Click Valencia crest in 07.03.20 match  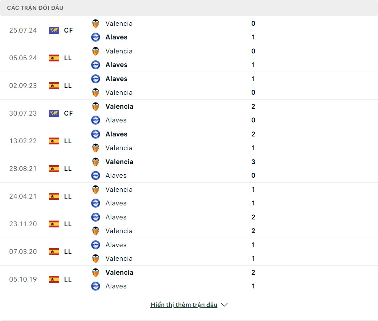(x=96, y=258)
